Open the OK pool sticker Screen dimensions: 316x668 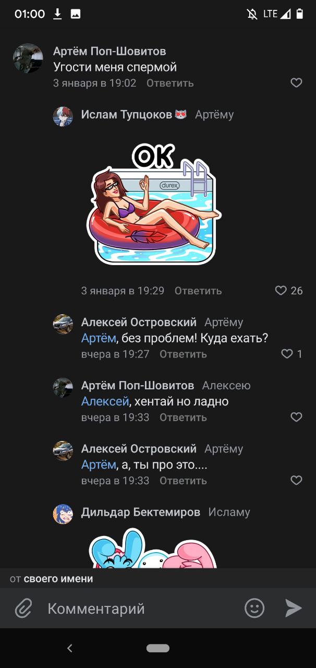point(153,204)
